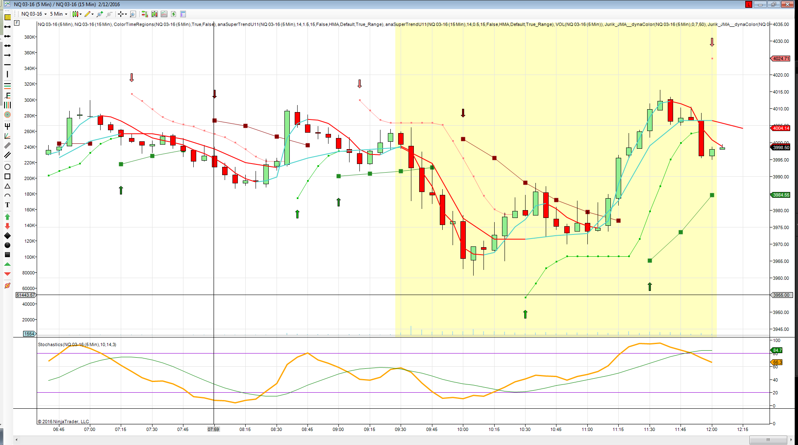Screen dimensions: 798x445
Task: Select the Text drawing tool
Action: point(7,205)
